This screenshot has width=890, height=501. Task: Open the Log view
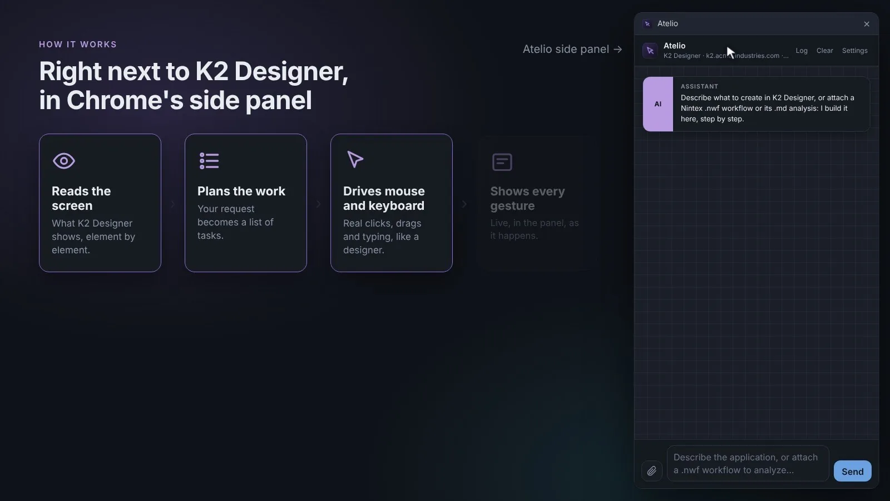coord(802,51)
